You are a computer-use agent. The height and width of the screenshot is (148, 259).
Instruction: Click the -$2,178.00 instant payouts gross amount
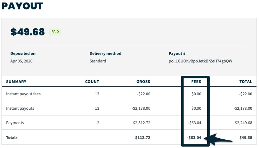click(x=141, y=108)
